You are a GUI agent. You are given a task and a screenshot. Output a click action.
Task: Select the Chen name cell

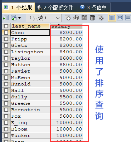point(30,33)
